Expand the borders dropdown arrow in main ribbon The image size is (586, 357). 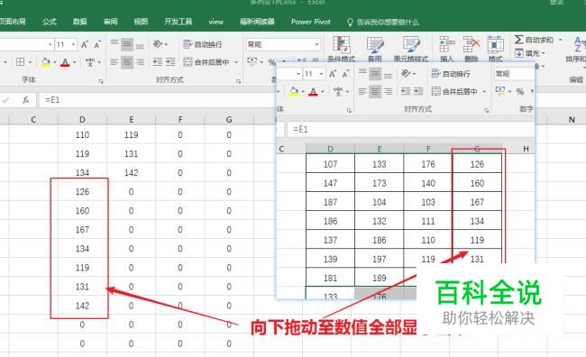pyautogui.click(x=31, y=62)
